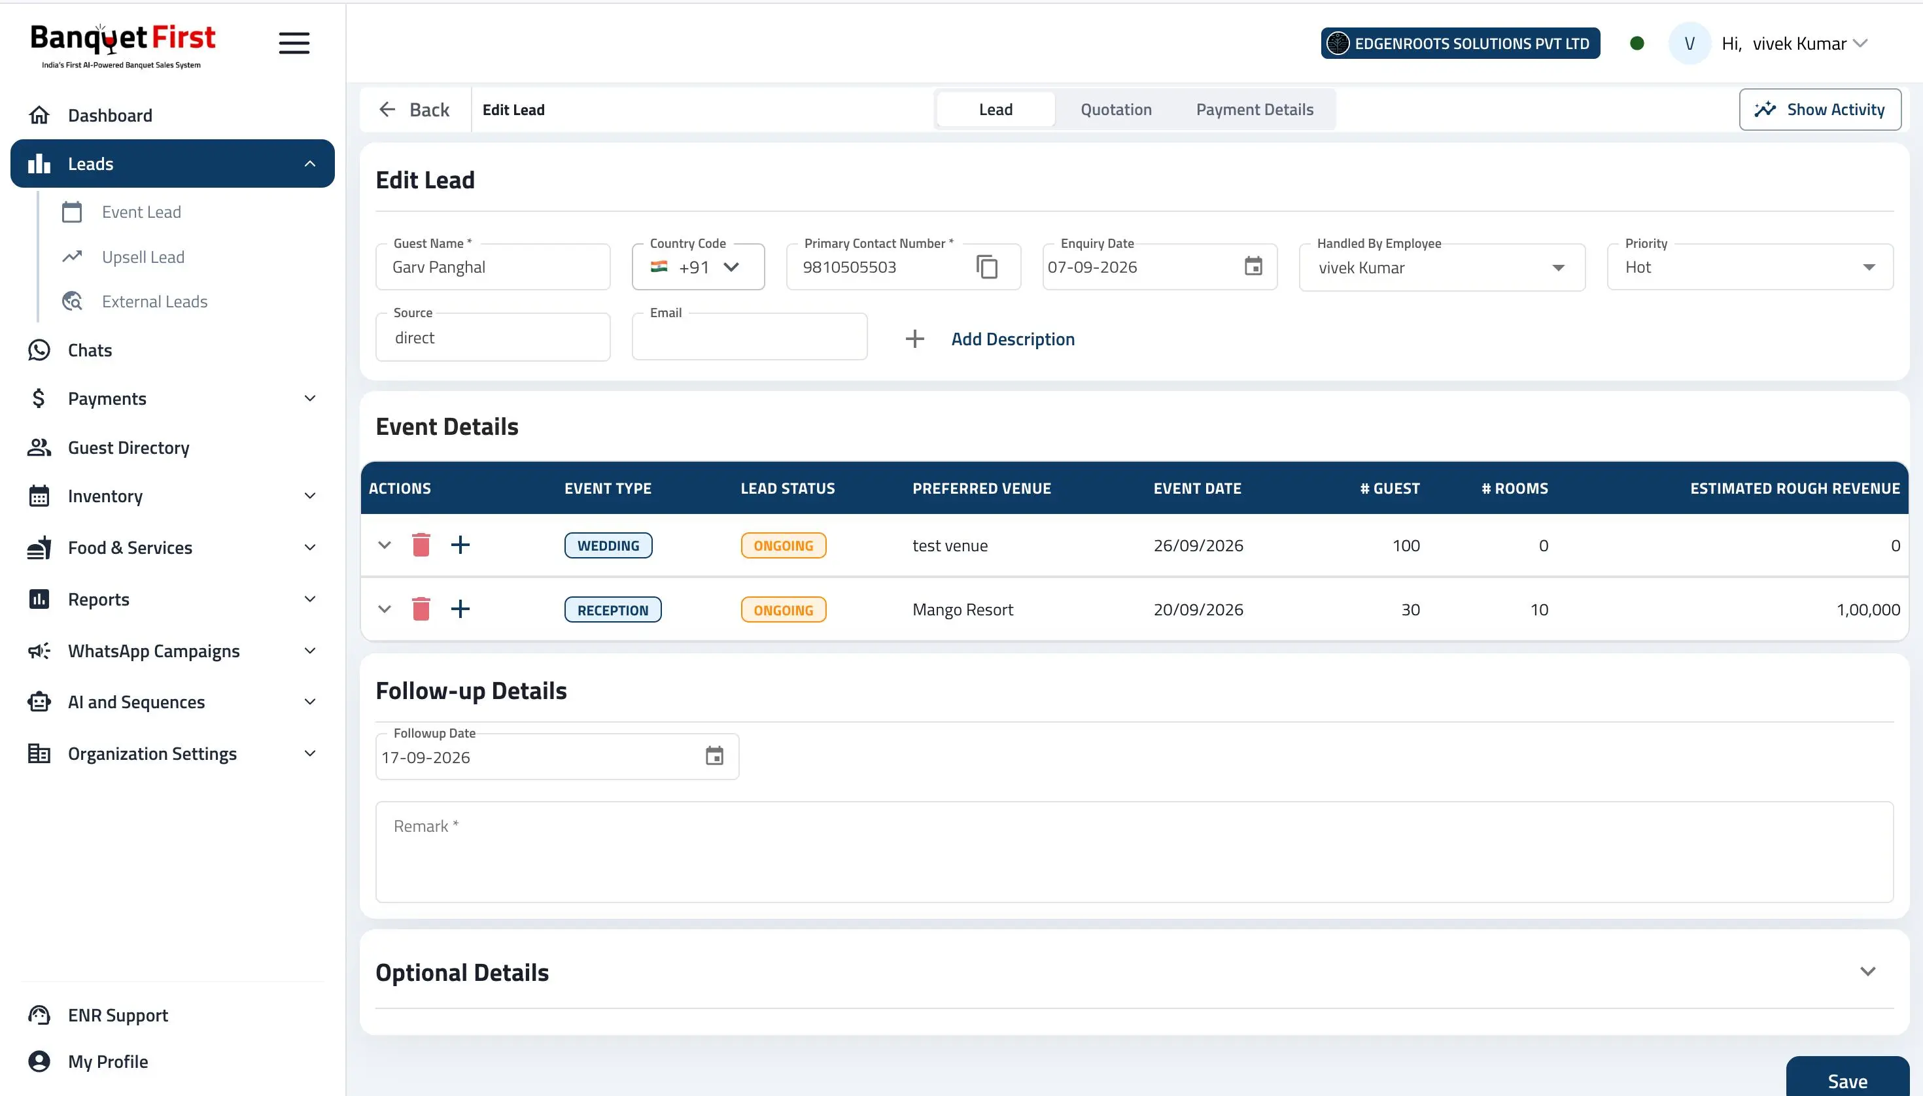Open the Dashboard from sidebar
The image size is (1923, 1096).
click(x=173, y=115)
